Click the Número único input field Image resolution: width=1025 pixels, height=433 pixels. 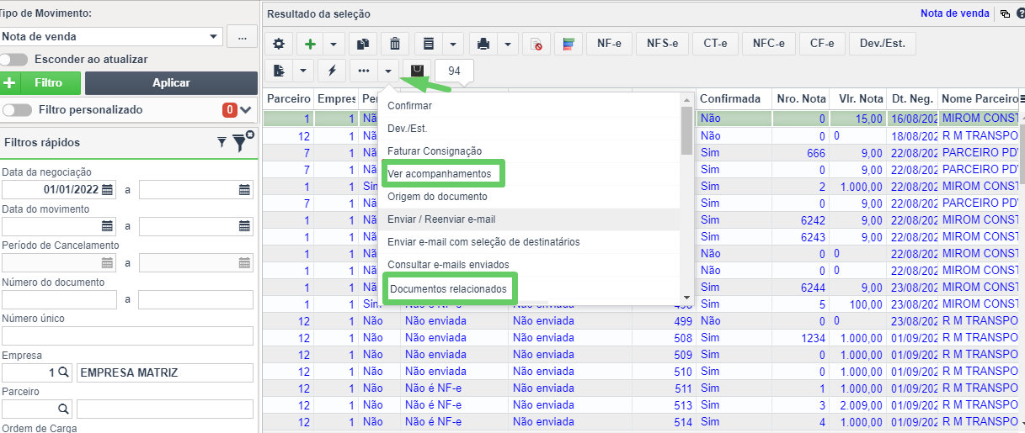coord(127,336)
